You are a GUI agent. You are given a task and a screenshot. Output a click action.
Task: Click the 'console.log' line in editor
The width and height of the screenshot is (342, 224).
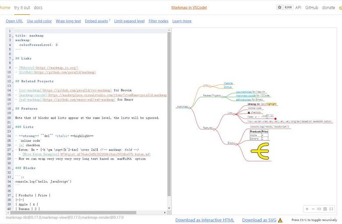click(43, 182)
